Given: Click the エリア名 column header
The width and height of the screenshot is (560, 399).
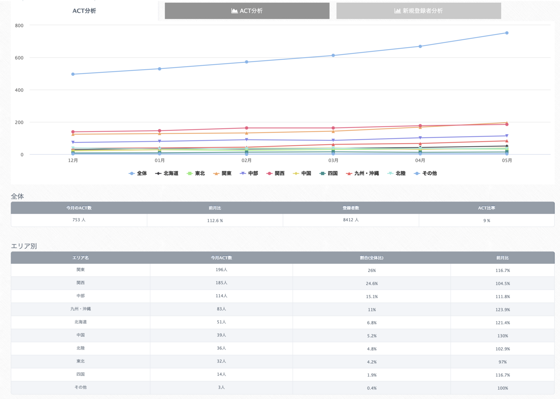Looking at the screenshot, I should tap(80, 258).
